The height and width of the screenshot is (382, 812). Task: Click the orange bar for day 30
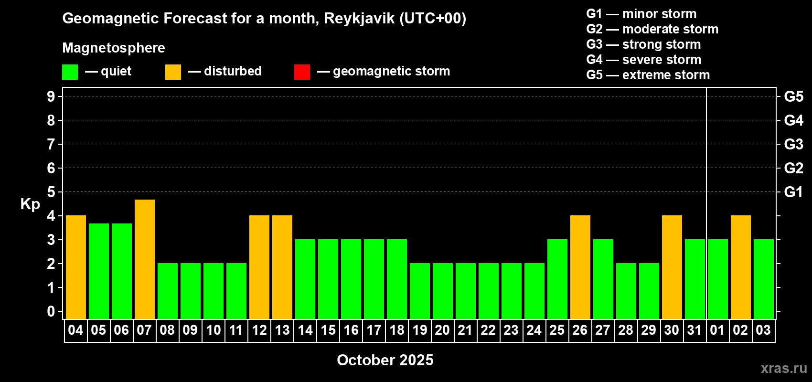(x=672, y=267)
